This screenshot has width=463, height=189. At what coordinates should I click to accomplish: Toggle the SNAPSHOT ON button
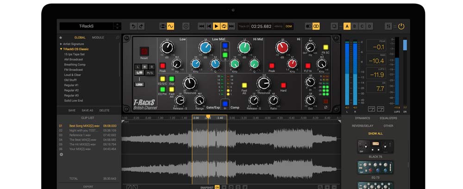[217, 187]
